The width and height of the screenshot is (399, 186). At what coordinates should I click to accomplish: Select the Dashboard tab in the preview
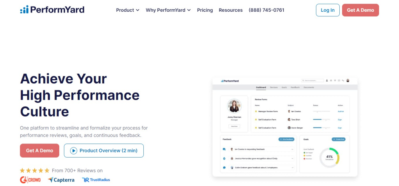[261, 87]
